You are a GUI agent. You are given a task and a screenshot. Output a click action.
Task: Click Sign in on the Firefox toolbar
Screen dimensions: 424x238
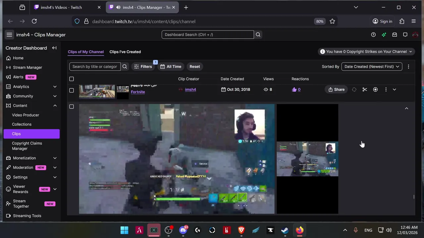coord(382,21)
